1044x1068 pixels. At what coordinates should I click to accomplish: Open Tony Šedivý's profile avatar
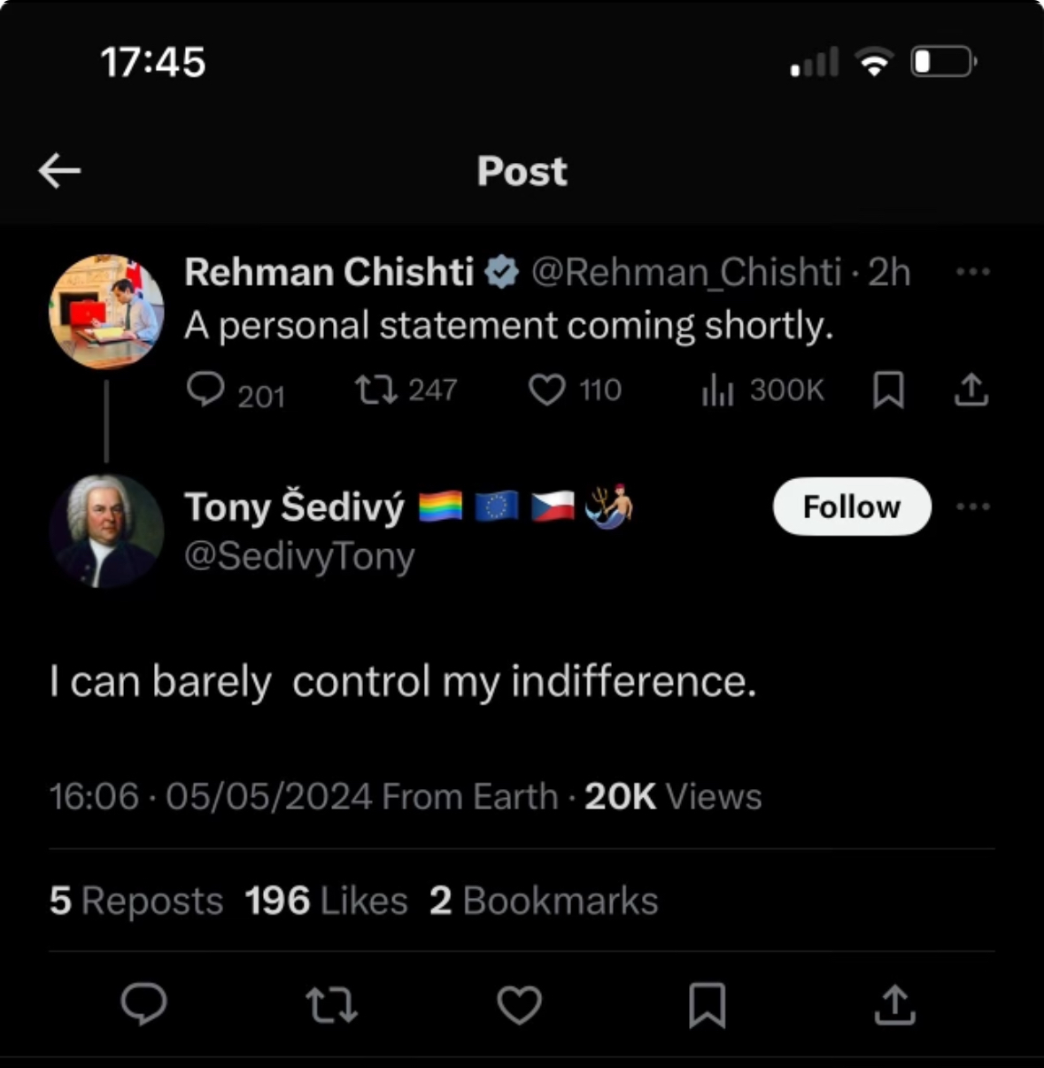tap(106, 531)
